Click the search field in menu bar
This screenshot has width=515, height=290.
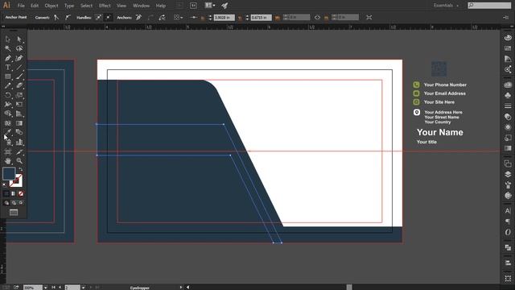pos(489,6)
